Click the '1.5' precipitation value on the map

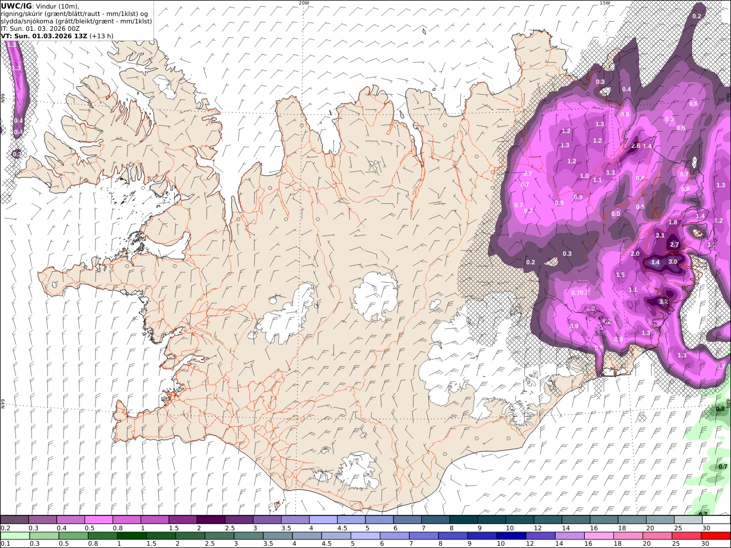point(620,275)
